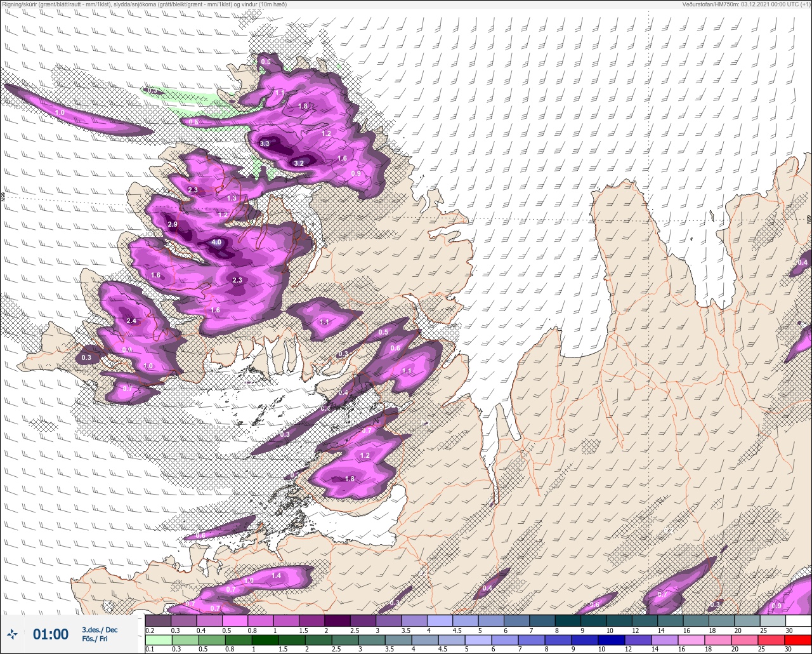The height and width of the screenshot is (654, 812).
Task: Click the 4.0 precipitation value on the map
Action: coord(216,243)
